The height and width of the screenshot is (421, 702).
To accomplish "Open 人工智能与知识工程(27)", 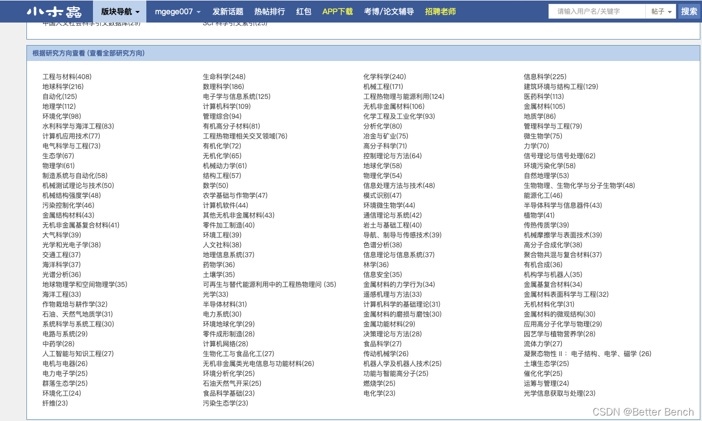I will pos(78,354).
